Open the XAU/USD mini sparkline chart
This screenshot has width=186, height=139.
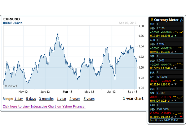[178, 113]
